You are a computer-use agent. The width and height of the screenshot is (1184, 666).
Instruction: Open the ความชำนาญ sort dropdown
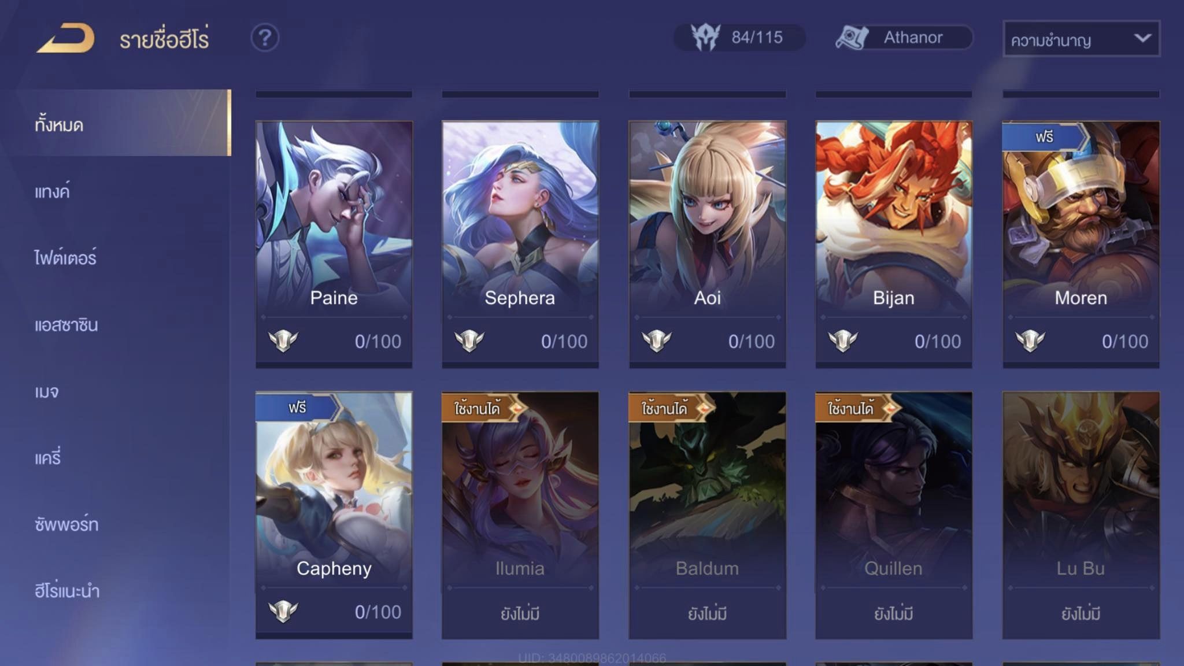(x=1081, y=39)
